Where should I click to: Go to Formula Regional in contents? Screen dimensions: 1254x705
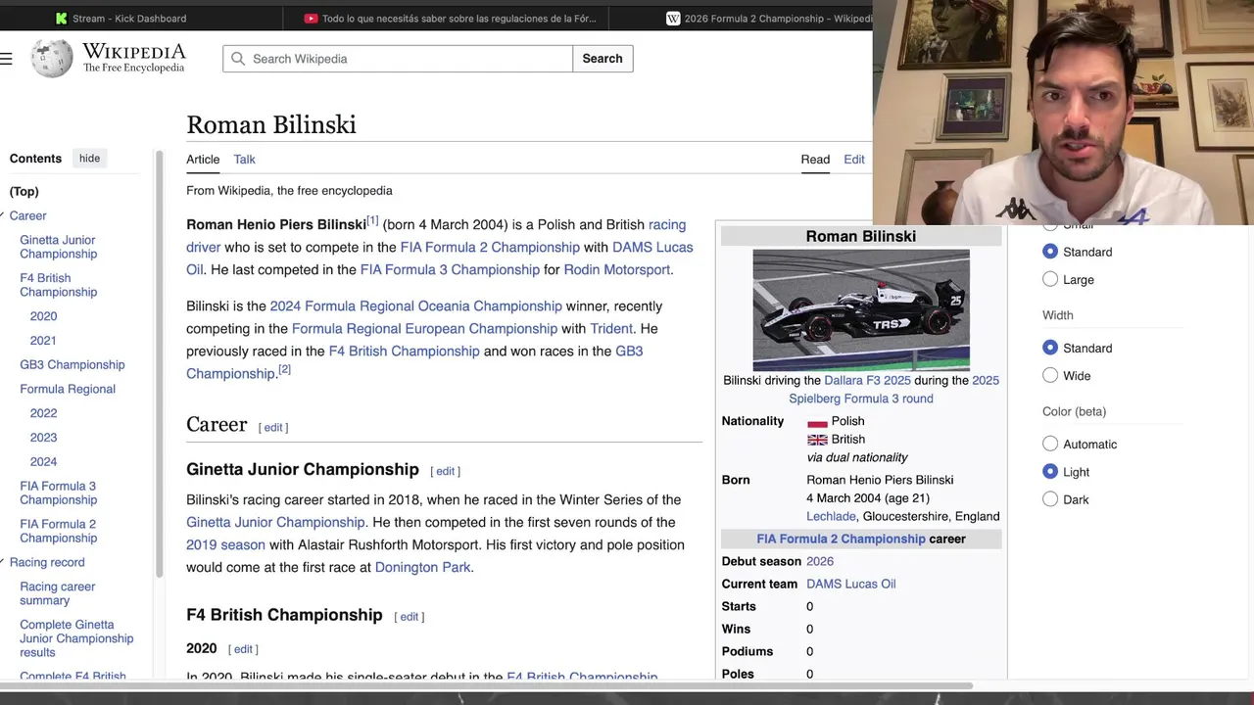point(68,389)
